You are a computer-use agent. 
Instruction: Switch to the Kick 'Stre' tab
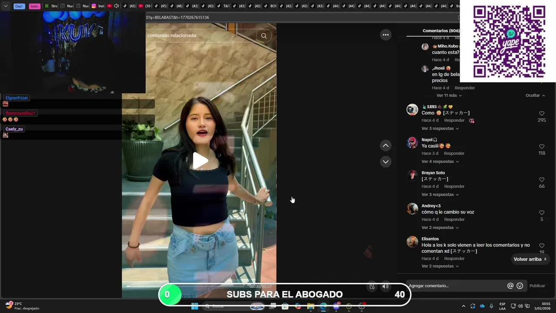pos(51,6)
